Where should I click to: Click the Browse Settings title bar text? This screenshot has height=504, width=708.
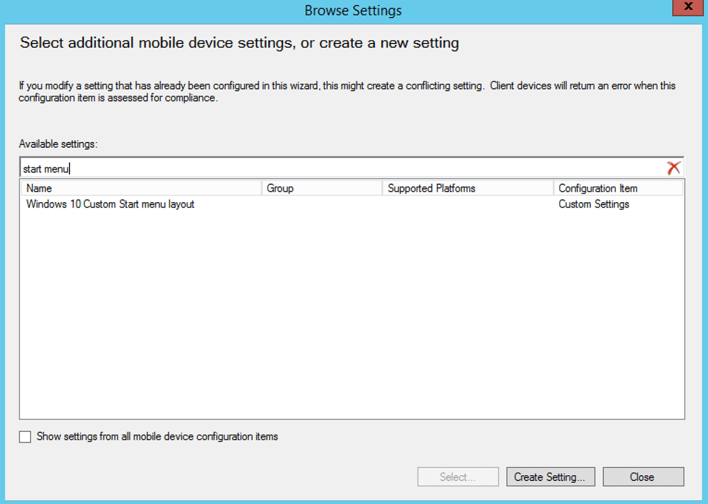click(353, 10)
